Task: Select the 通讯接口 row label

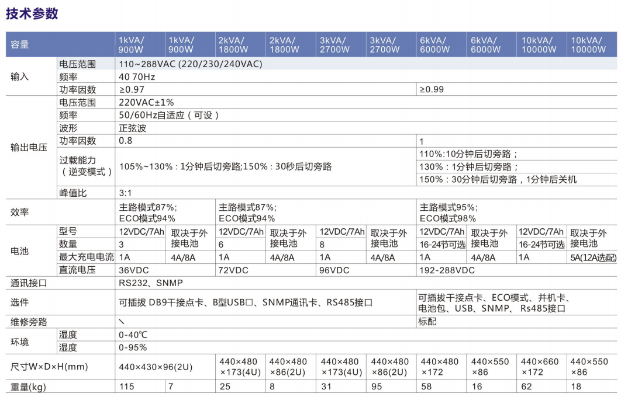Action: (29, 283)
